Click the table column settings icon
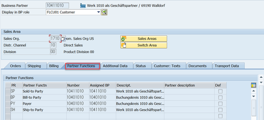 click(253, 85)
